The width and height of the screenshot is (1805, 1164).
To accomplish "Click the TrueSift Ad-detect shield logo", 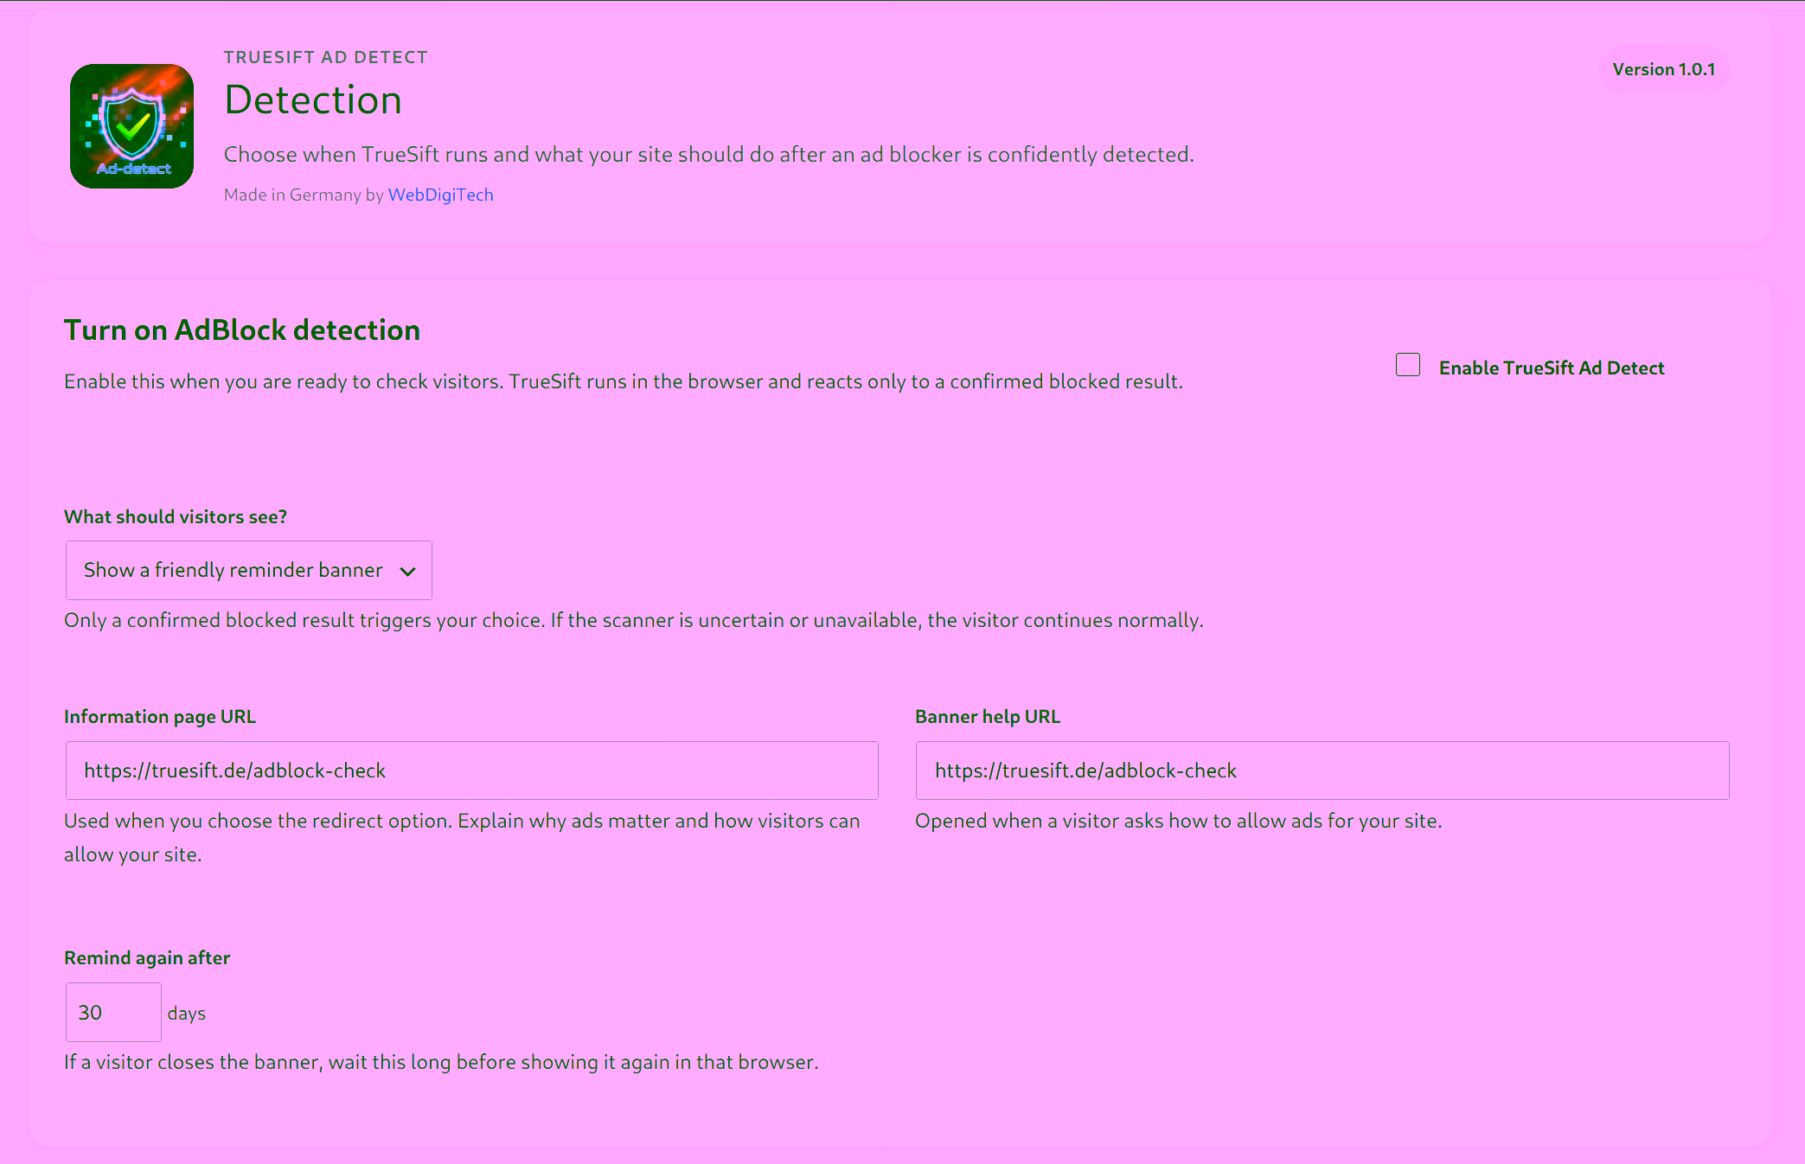I will coord(131,126).
